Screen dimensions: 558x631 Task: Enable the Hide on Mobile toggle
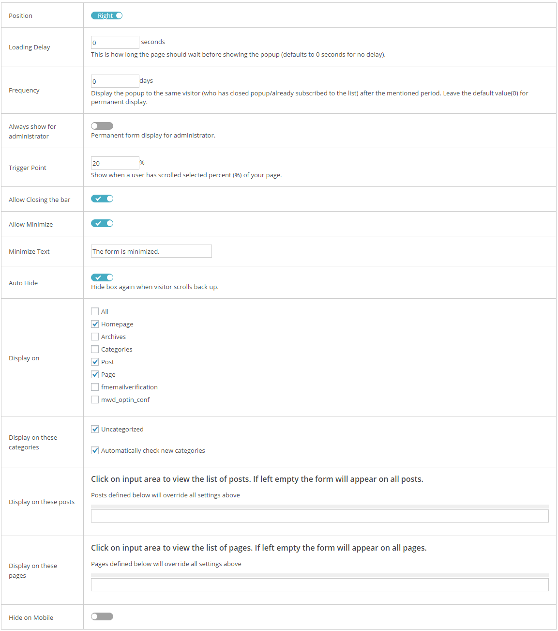coord(102,616)
